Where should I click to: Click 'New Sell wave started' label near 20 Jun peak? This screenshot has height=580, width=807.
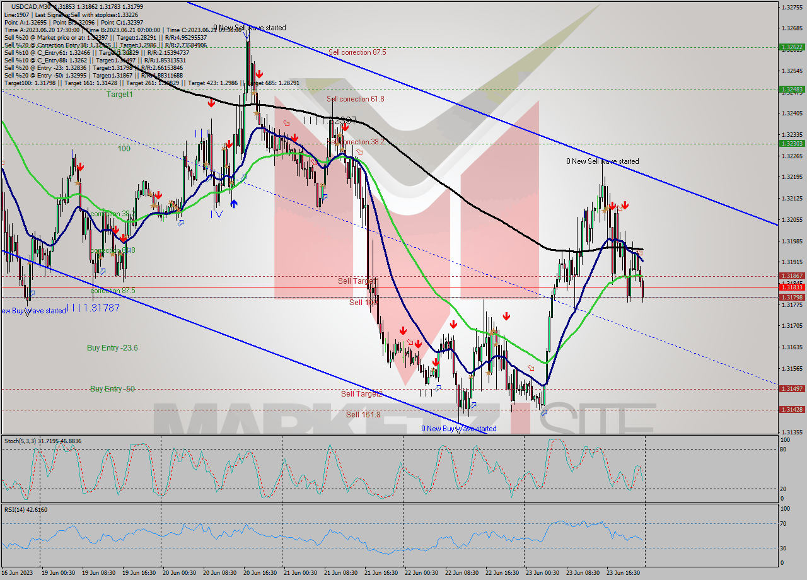249,28
